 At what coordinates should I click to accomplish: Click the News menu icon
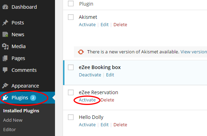coord(5,35)
